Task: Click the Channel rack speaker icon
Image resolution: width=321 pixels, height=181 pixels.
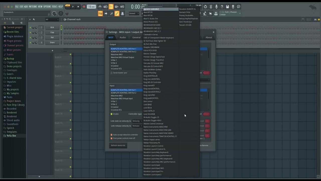Action: click(x=65, y=19)
